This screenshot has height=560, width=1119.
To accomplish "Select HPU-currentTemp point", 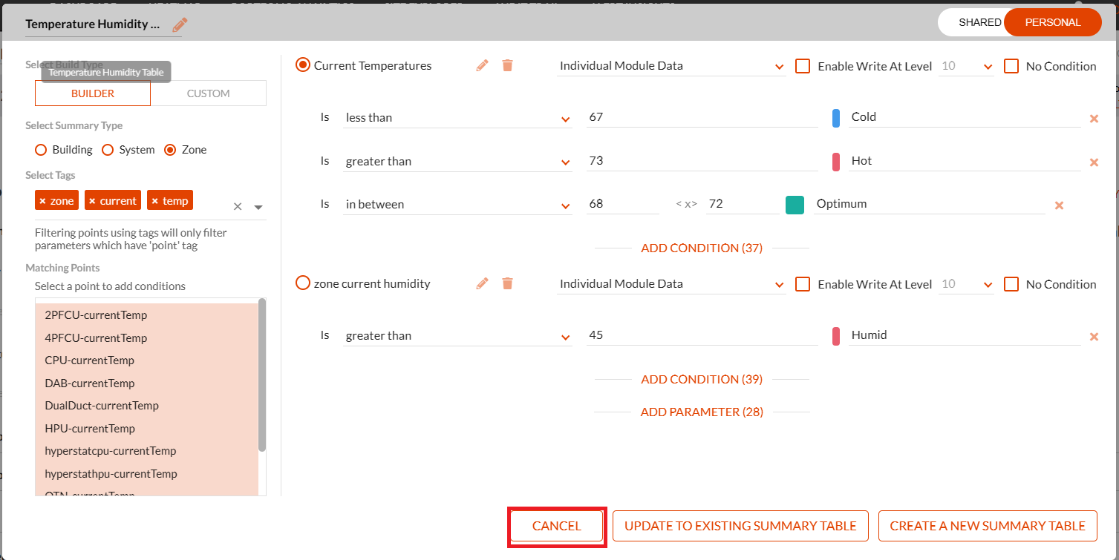I will tap(147, 429).
